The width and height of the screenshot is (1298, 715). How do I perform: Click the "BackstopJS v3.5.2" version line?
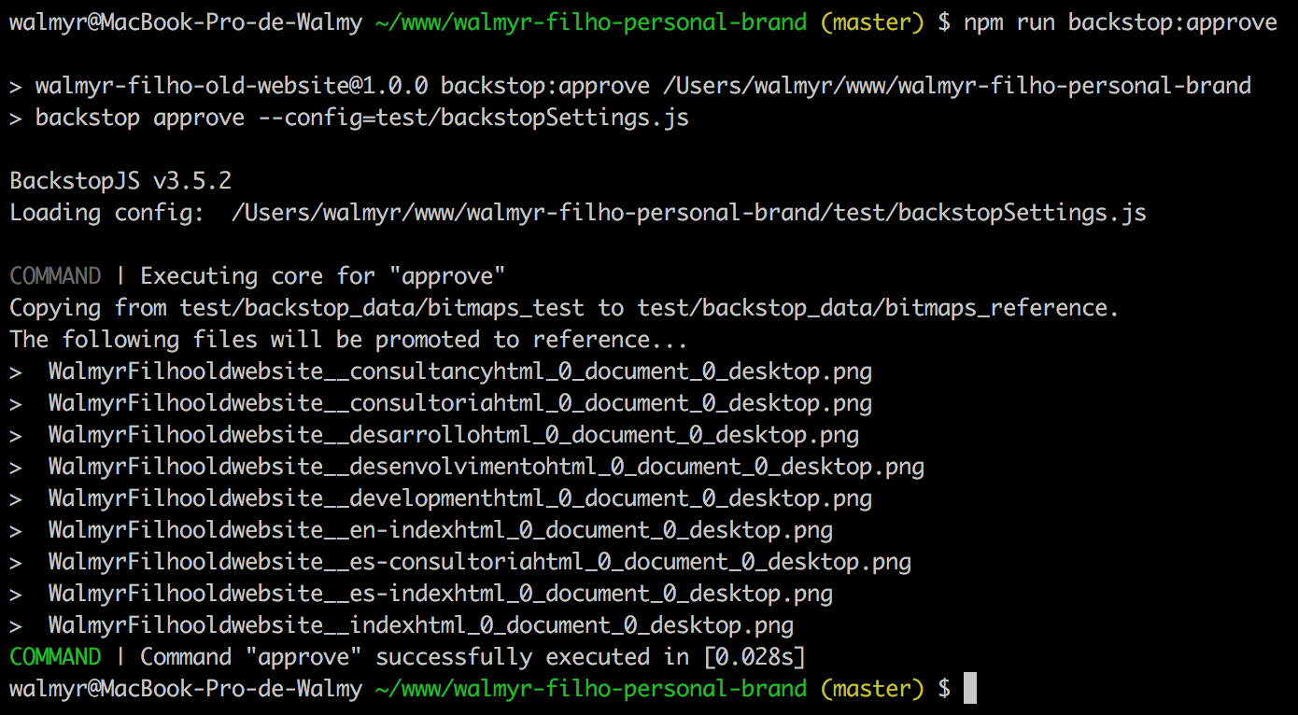[120, 181]
